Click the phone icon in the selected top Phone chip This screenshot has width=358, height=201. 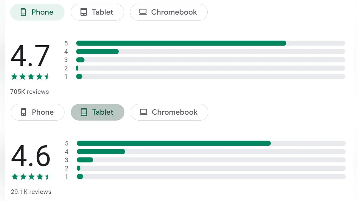pyautogui.click(x=23, y=12)
